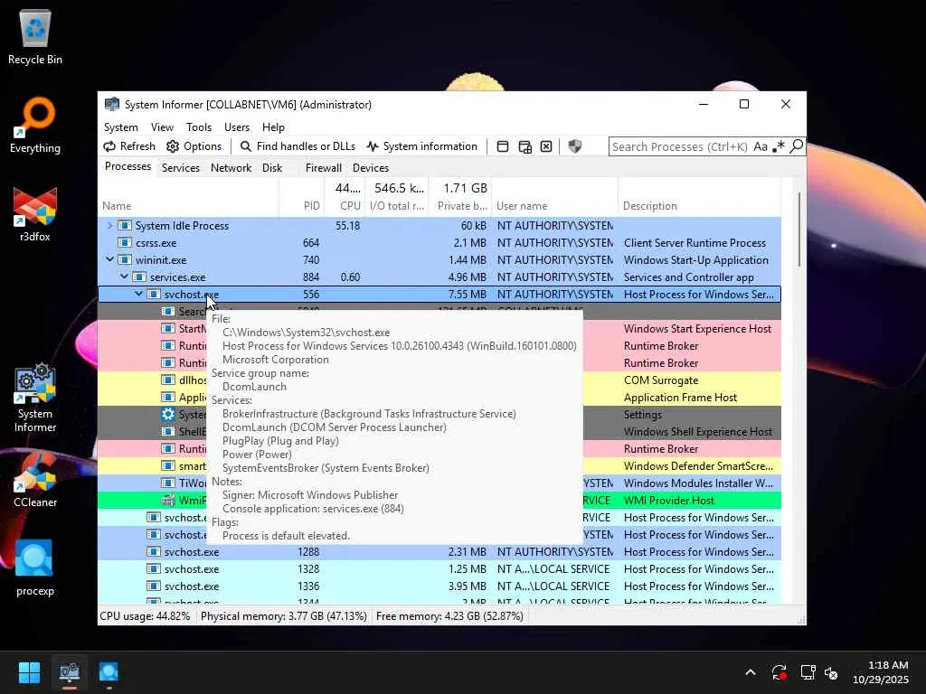The image size is (926, 694).
Task: Click the wininit.exe process icon
Action: coord(125,259)
